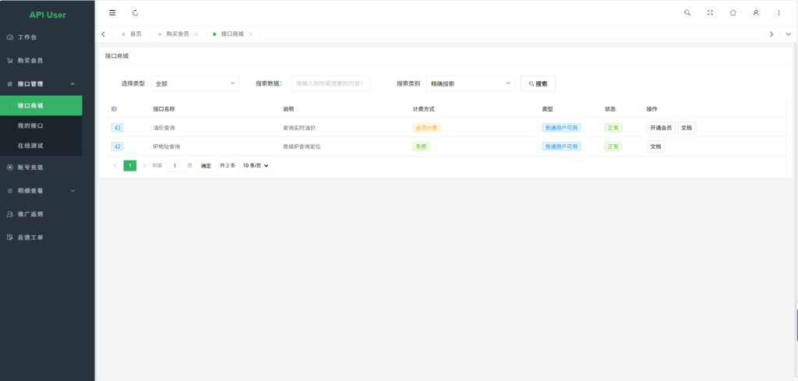Click 普通用户可用 tag in the 油价查询 row
Image resolution: width=798 pixels, height=381 pixels.
(x=561, y=128)
